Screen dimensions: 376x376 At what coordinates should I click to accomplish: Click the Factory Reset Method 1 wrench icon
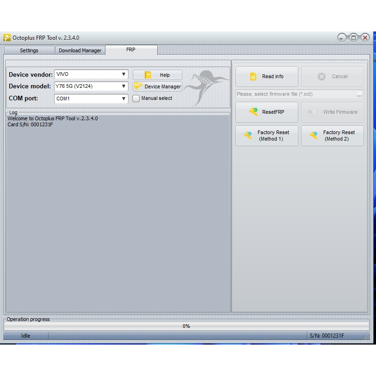(248, 136)
